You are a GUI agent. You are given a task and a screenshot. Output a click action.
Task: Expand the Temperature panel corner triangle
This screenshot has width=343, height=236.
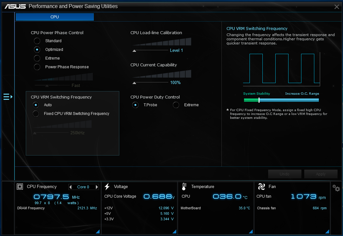click(251, 231)
